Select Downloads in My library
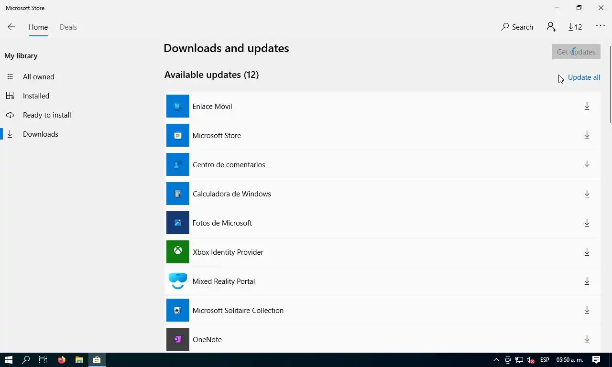The image size is (612, 367). point(41,134)
